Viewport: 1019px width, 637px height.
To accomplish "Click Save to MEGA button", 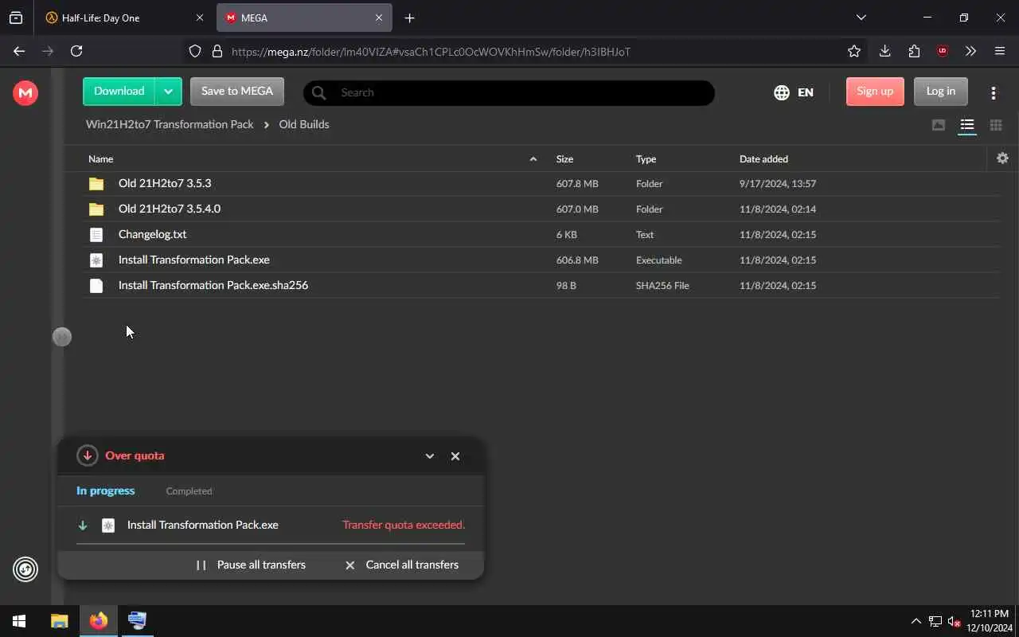I will coord(236,92).
